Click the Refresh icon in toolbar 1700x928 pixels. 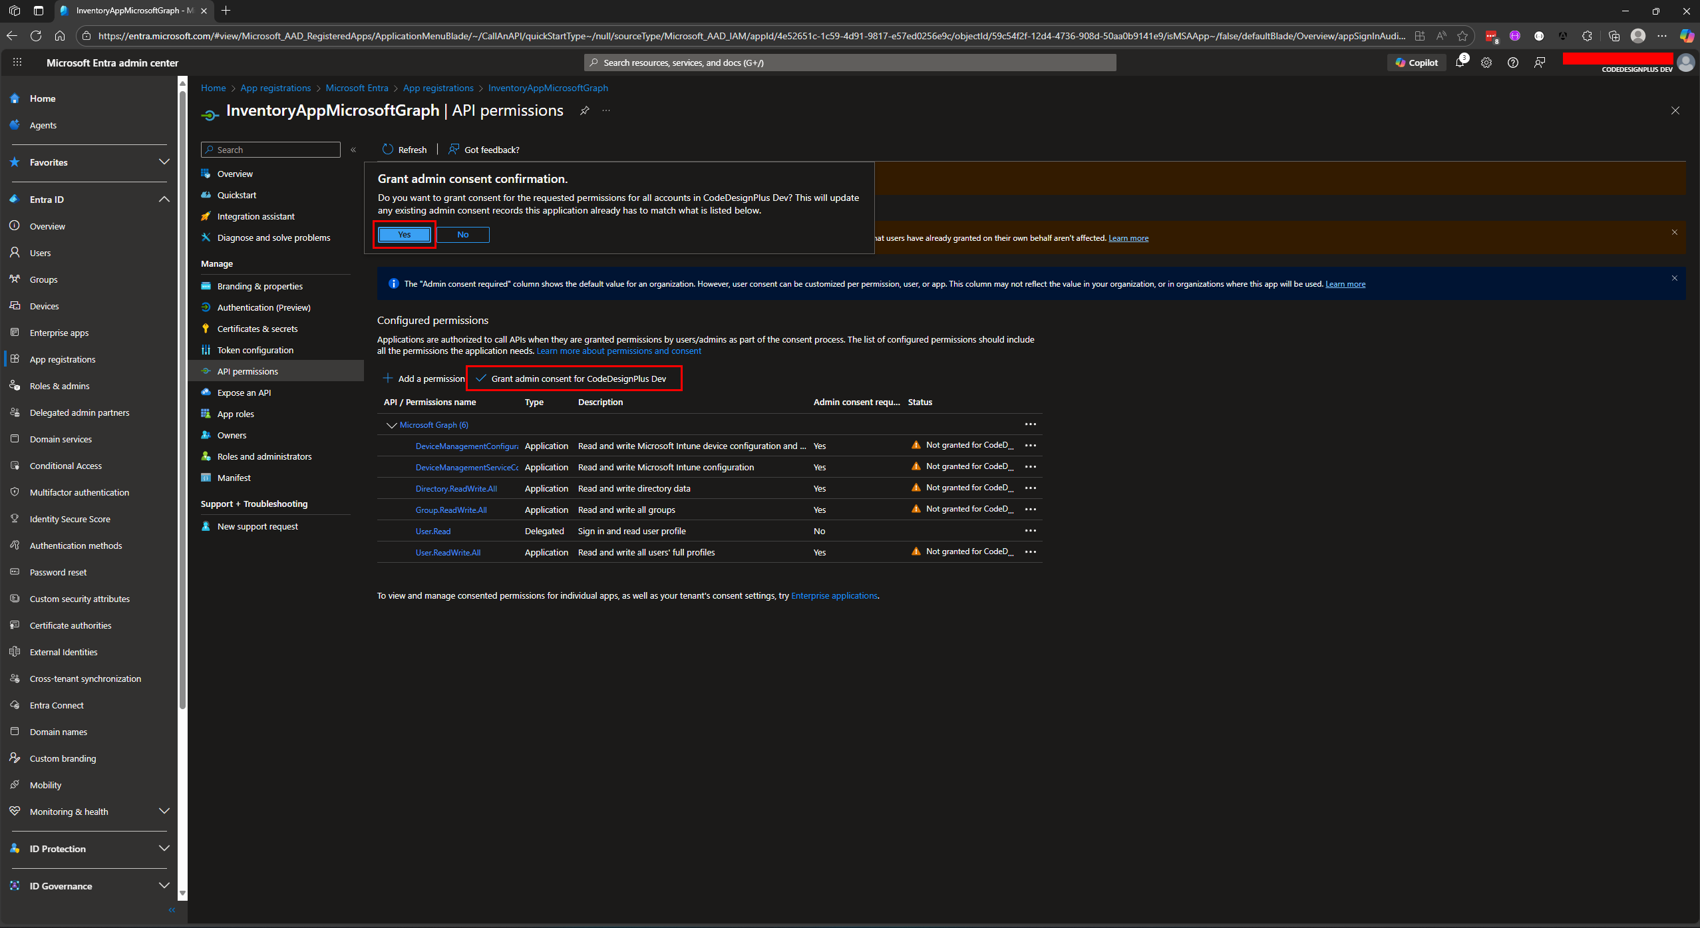tap(388, 150)
